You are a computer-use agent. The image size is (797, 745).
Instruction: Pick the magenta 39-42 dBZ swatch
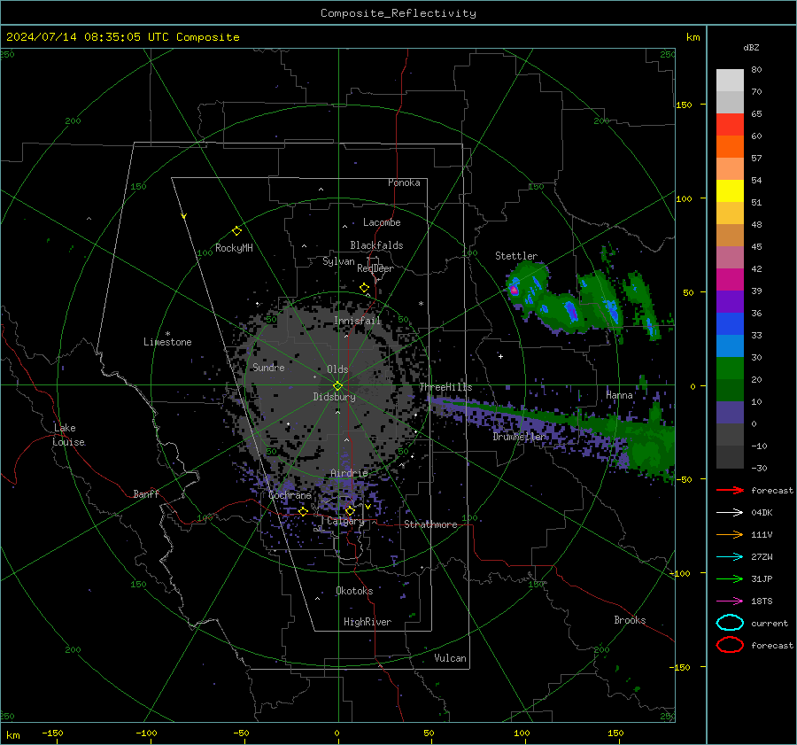730,280
